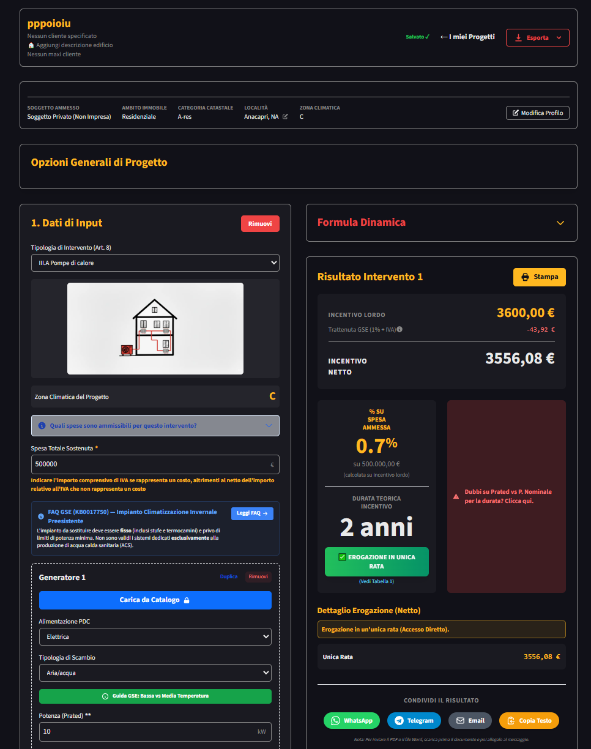The image size is (591, 749).
Task: Open the Tipologia di Scambio dropdown
Action: pos(155,673)
